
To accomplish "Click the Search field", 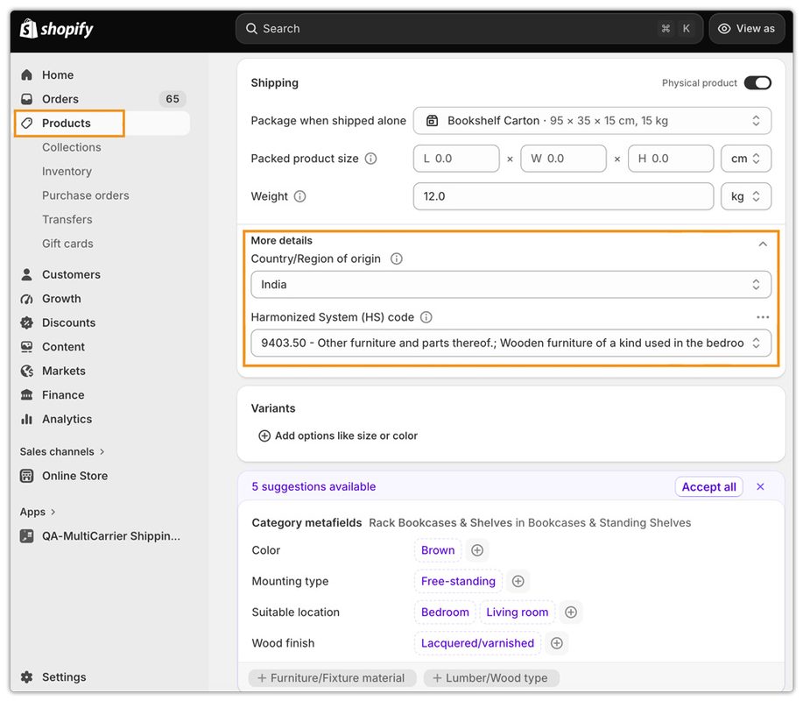I will coord(469,29).
